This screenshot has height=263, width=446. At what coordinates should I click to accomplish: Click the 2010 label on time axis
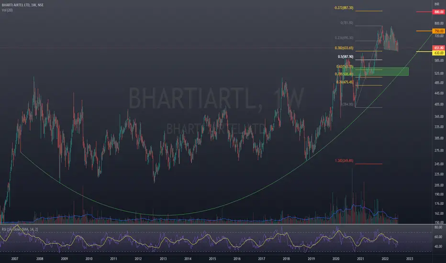(89, 259)
